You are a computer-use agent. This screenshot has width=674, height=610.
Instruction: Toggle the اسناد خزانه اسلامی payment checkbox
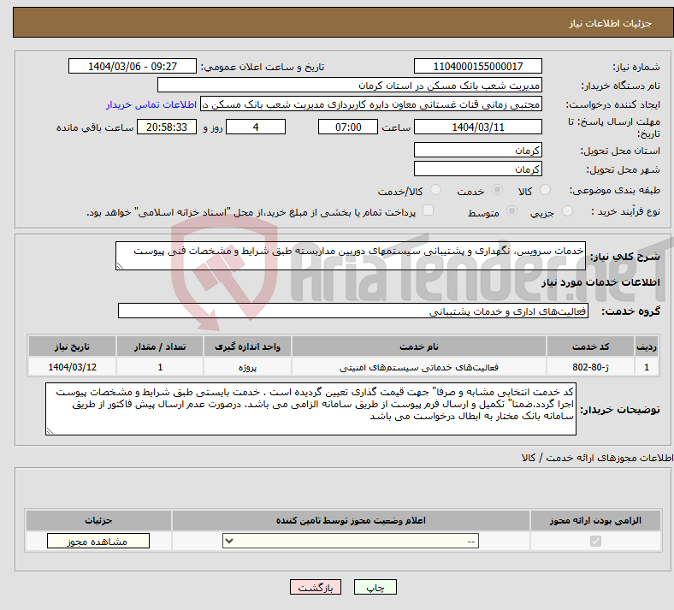429,210
